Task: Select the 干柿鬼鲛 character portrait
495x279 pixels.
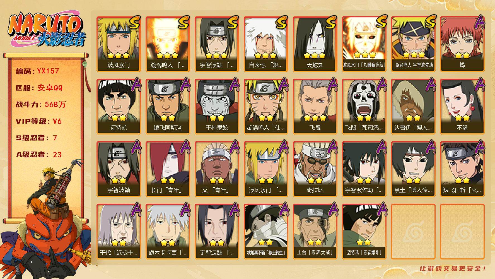Action: [x=217, y=107]
